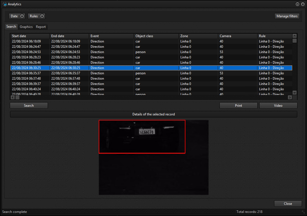Remove the Date filter chip
Image resolution: width=307 pixels, height=216 pixels.
pyautogui.click(x=22, y=16)
